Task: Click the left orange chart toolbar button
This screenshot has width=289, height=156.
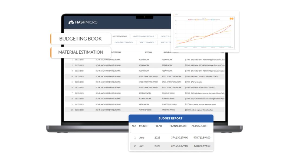Action: click(x=230, y=19)
